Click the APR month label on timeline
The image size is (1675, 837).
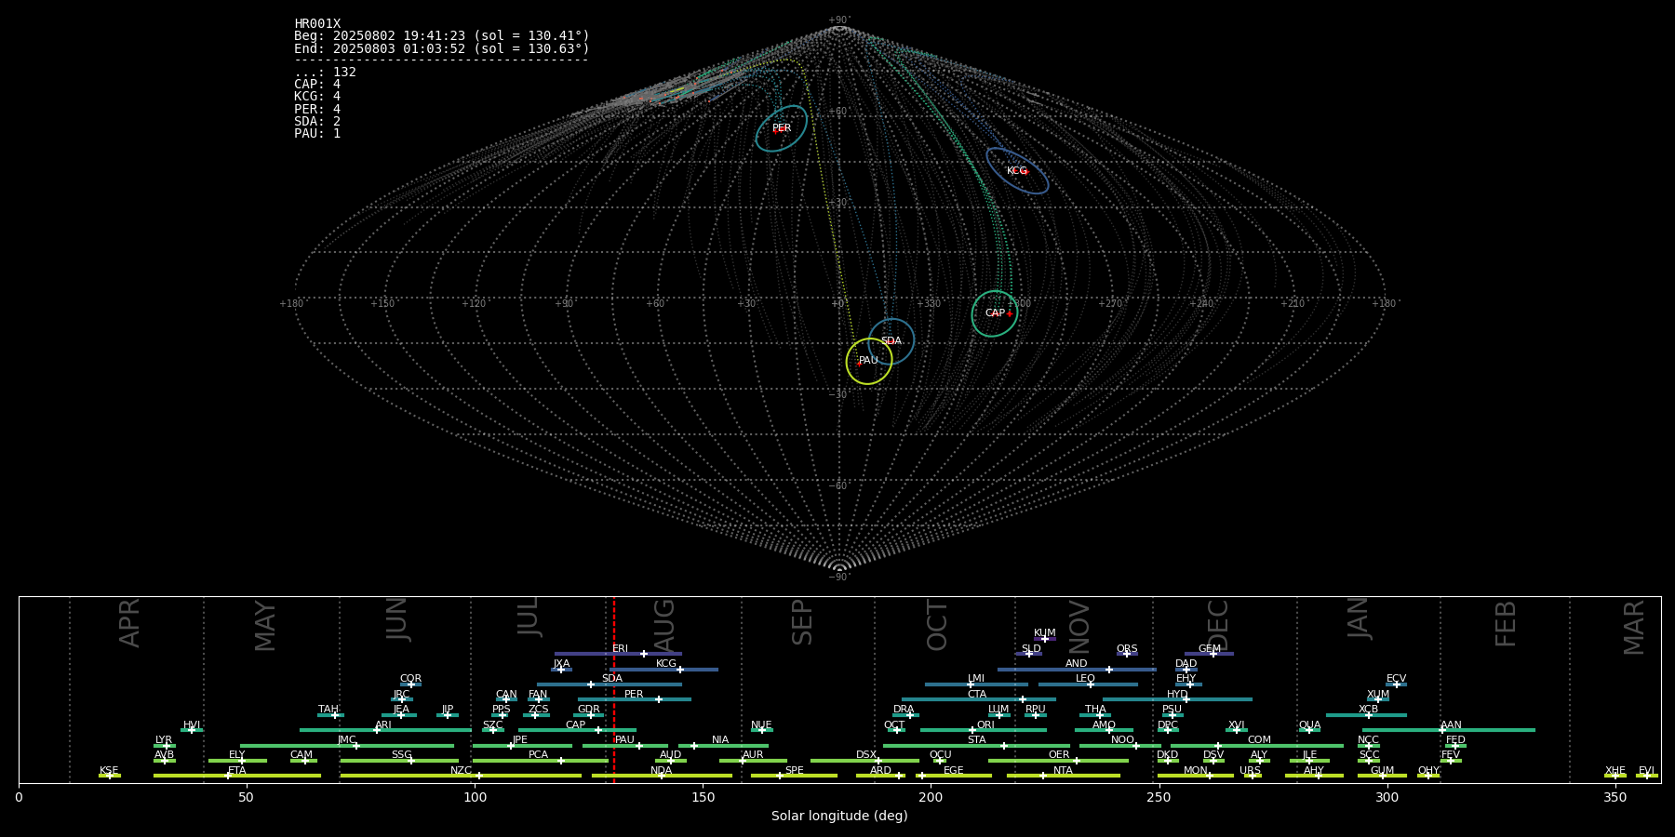click(x=129, y=622)
